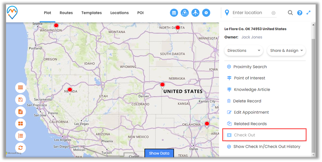The width and height of the screenshot is (322, 162).
Task: Click the Enter location search field
Action: [250, 13]
